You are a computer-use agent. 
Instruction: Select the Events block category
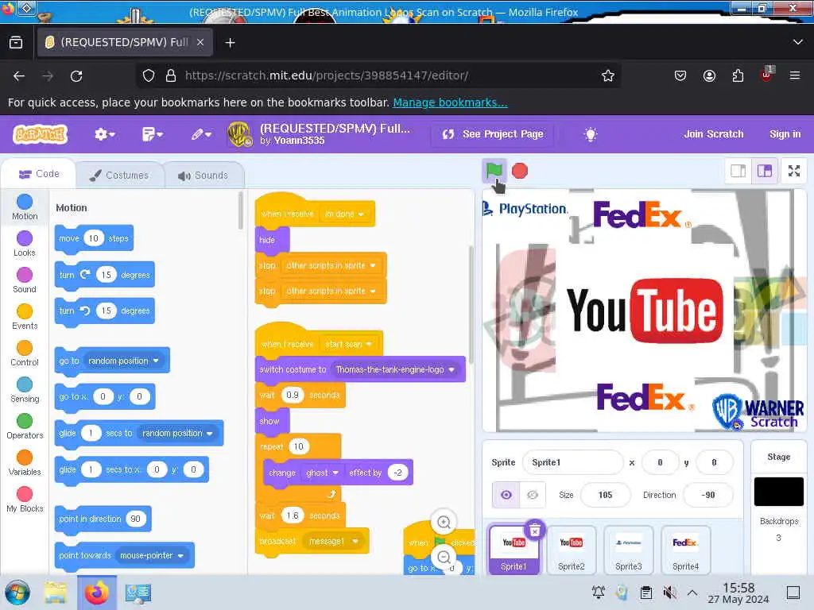(x=25, y=317)
